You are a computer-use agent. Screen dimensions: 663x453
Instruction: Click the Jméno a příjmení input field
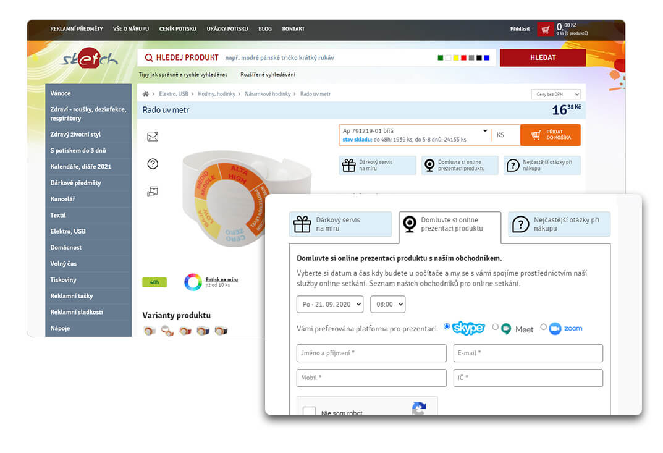click(x=371, y=354)
